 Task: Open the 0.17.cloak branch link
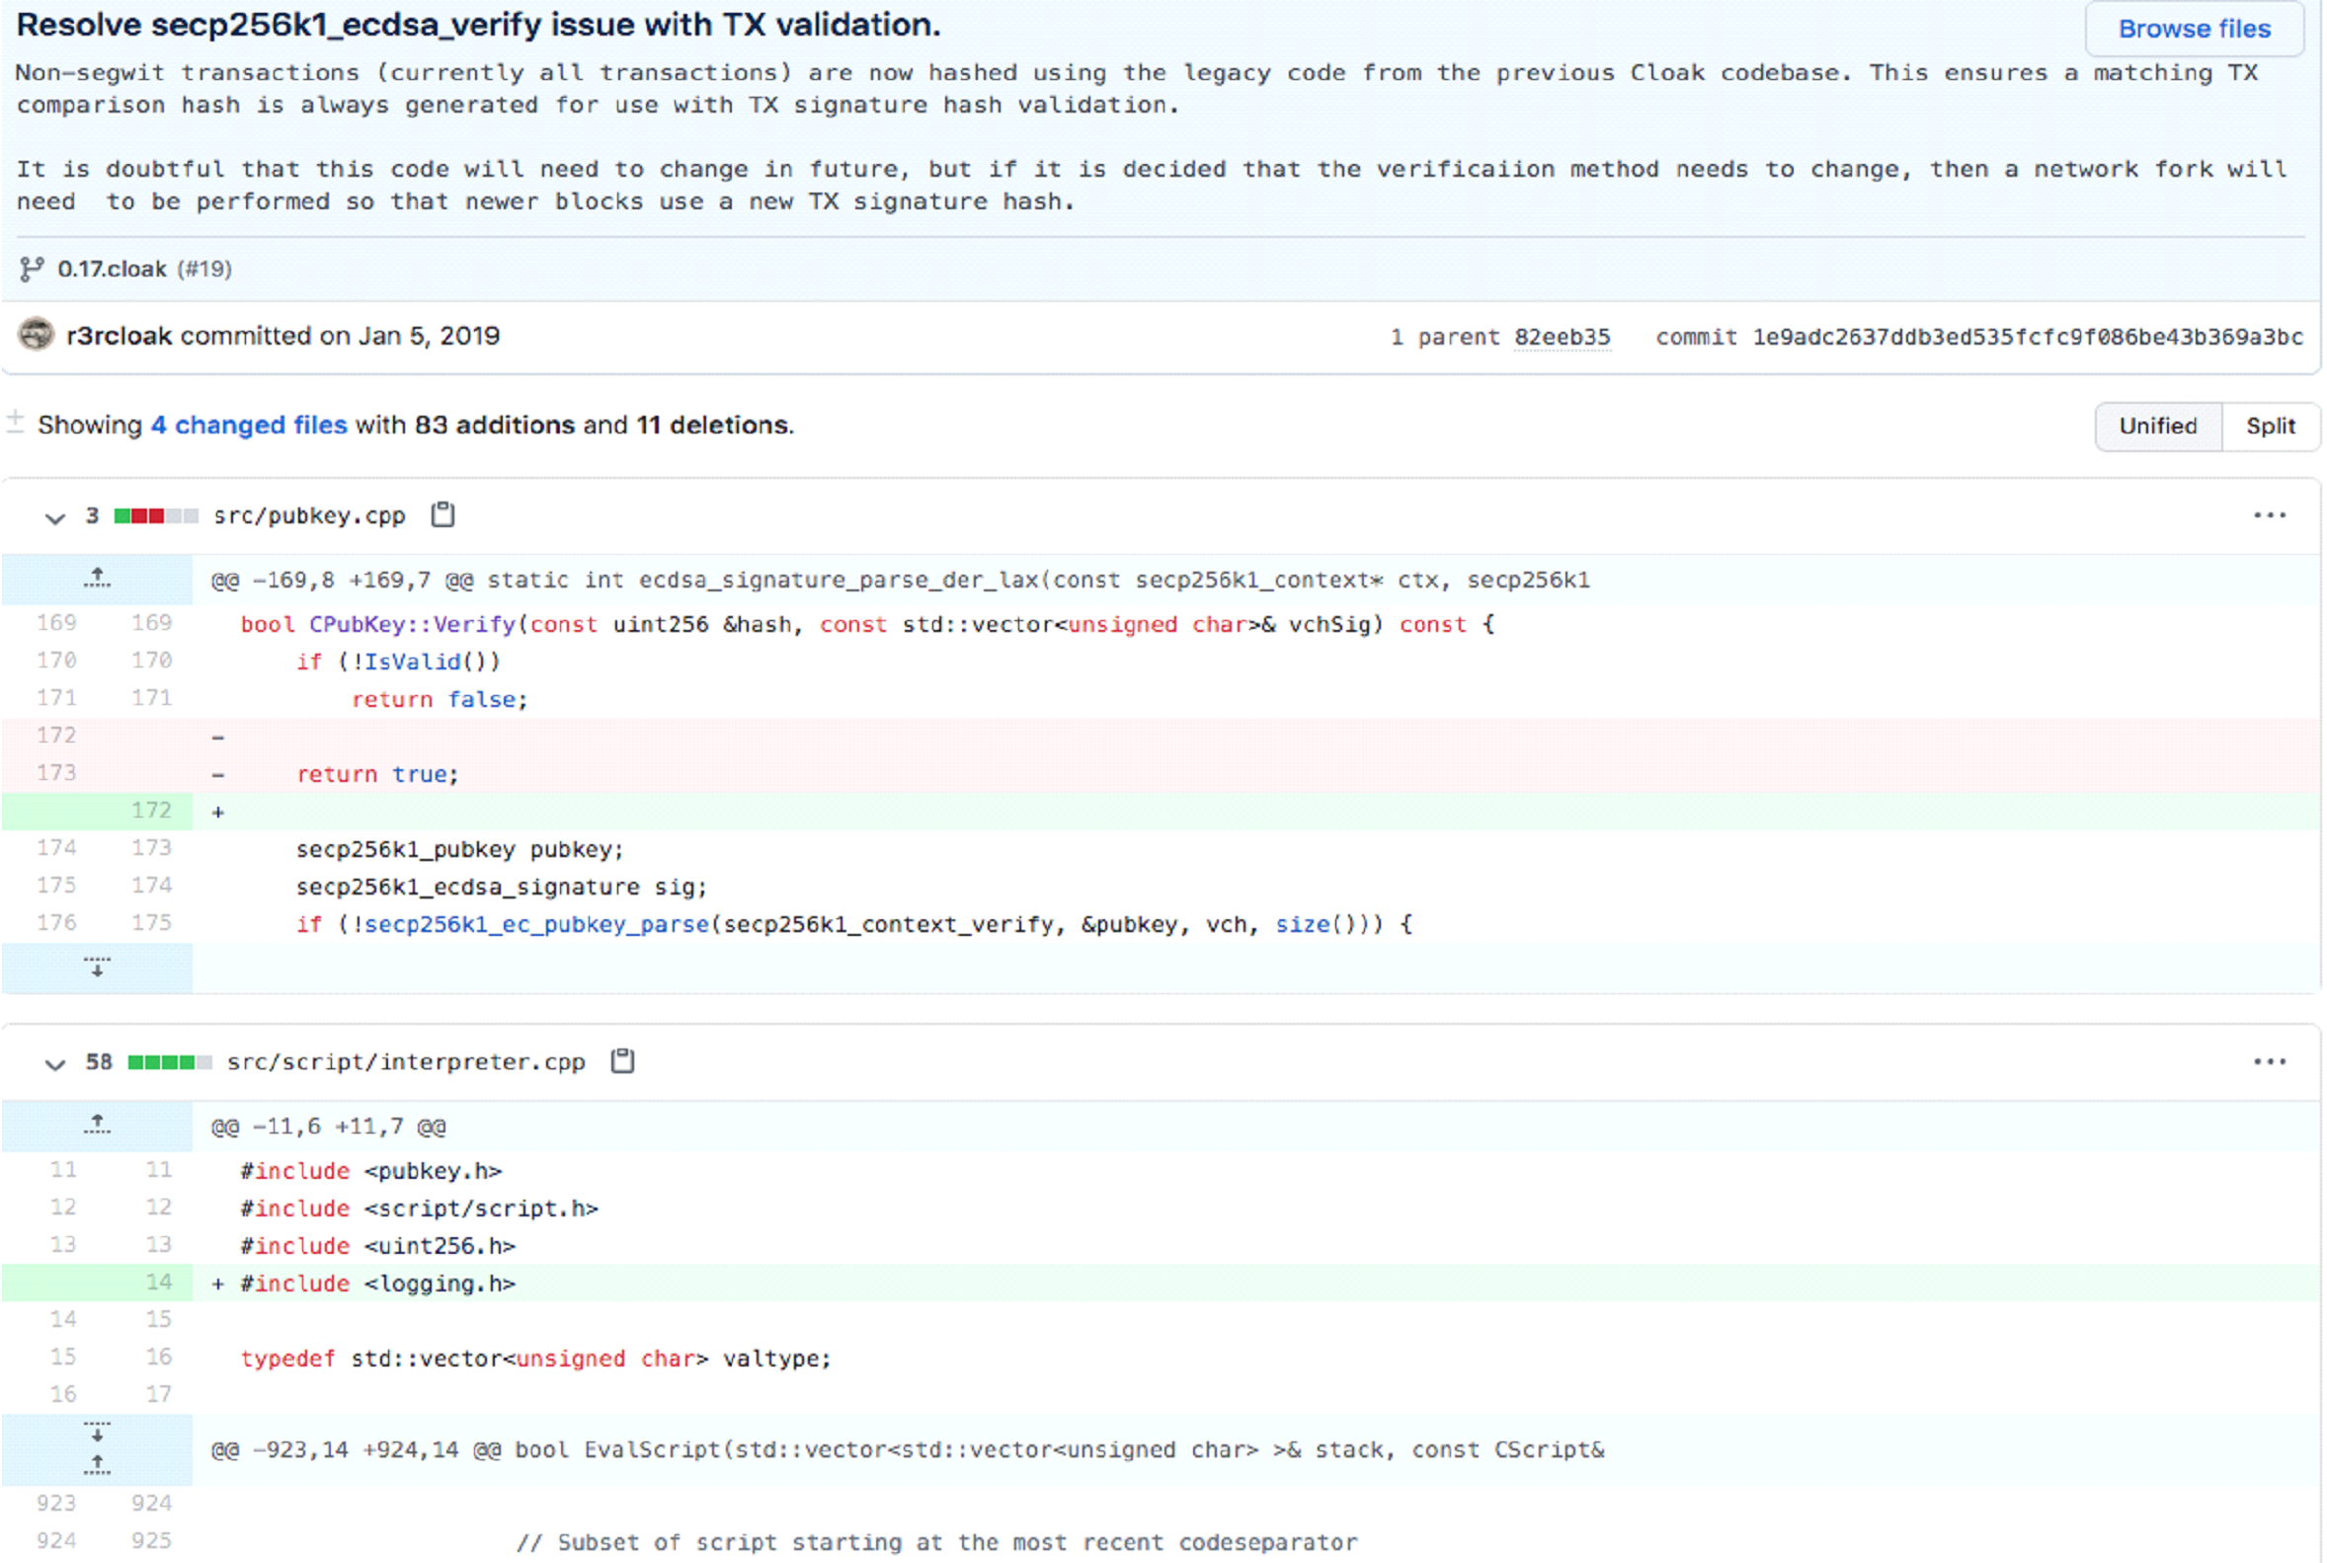[x=112, y=270]
